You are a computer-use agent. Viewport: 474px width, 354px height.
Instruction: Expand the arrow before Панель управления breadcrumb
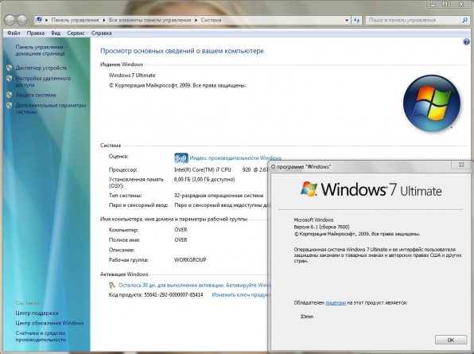47,20
